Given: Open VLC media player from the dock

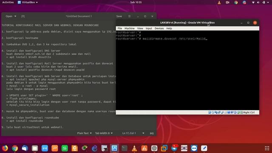Looking at the screenshot, I should point(134,148).
